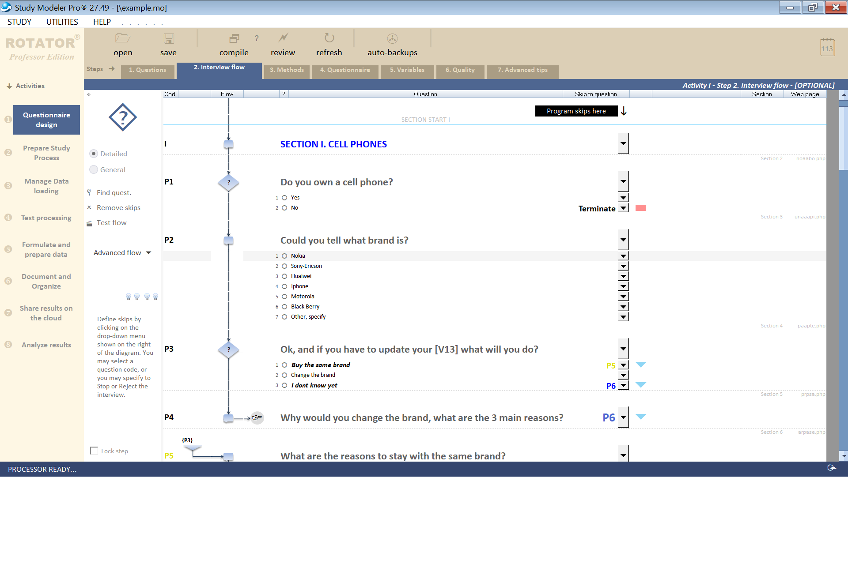This screenshot has height=579, width=848.
Task: Click the refresh circular arrow icon
Action: 329,38
